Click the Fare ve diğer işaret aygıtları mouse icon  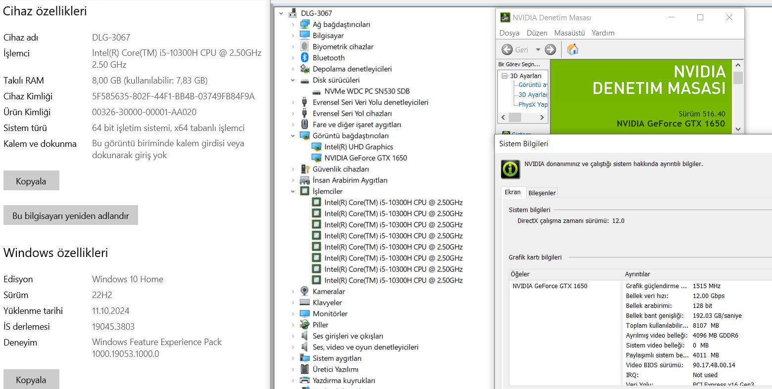pos(304,125)
